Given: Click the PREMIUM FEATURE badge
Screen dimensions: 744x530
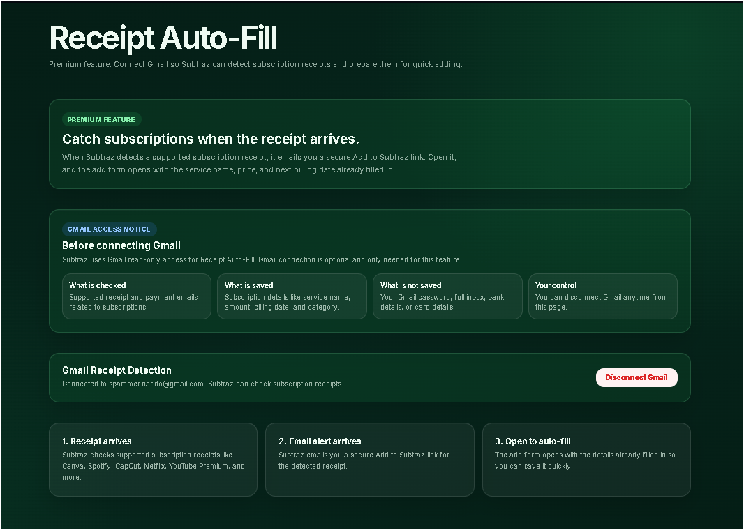Looking at the screenshot, I should [101, 119].
